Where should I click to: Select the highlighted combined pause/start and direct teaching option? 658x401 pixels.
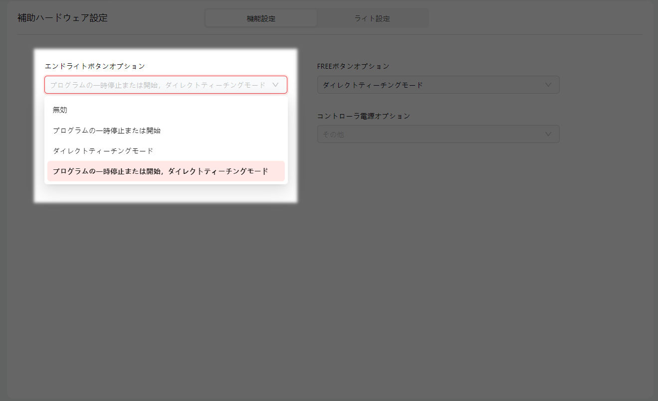click(x=161, y=171)
